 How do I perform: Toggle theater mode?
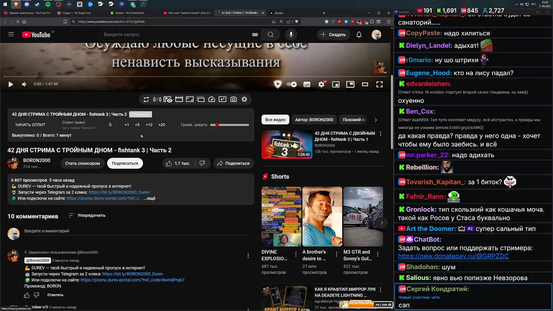click(x=365, y=84)
